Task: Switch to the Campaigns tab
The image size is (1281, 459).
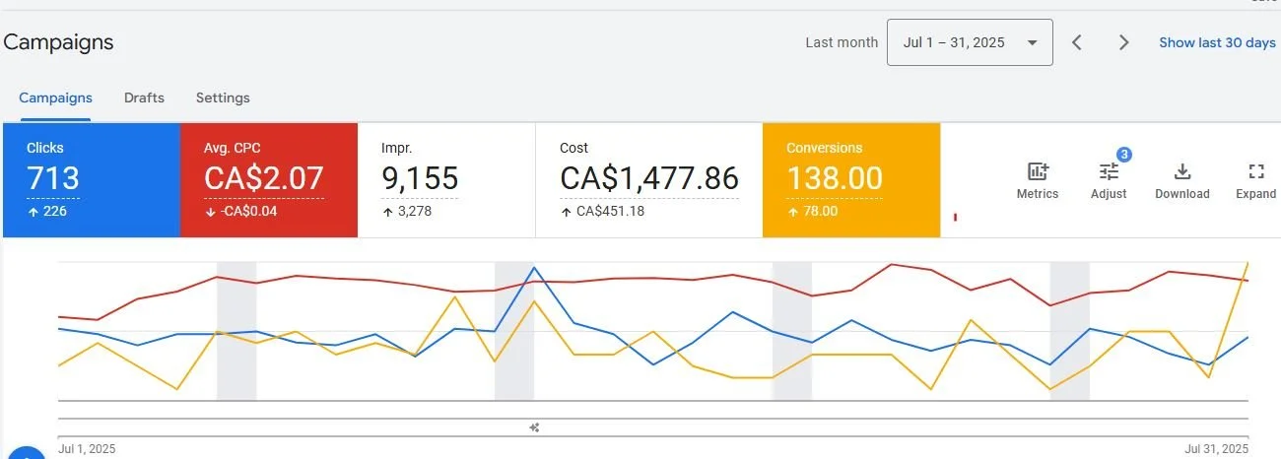Action: [x=56, y=98]
